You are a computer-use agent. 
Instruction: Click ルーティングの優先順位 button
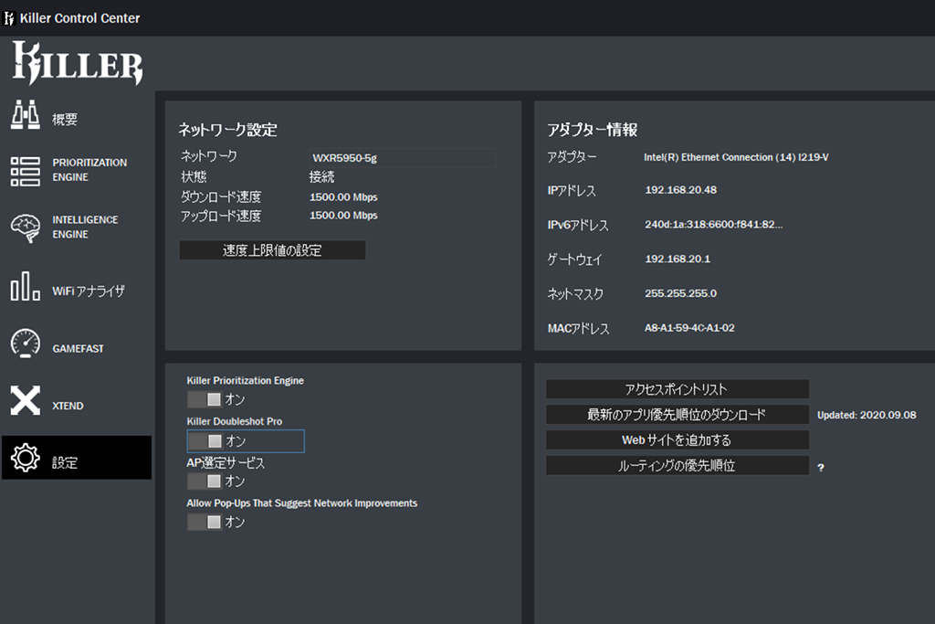pos(678,465)
